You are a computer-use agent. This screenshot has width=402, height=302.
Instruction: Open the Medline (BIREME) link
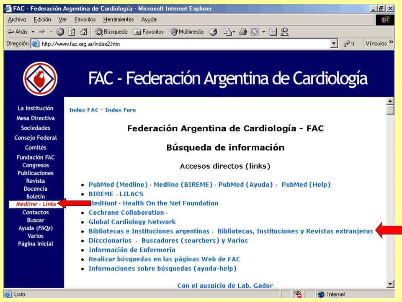point(183,185)
